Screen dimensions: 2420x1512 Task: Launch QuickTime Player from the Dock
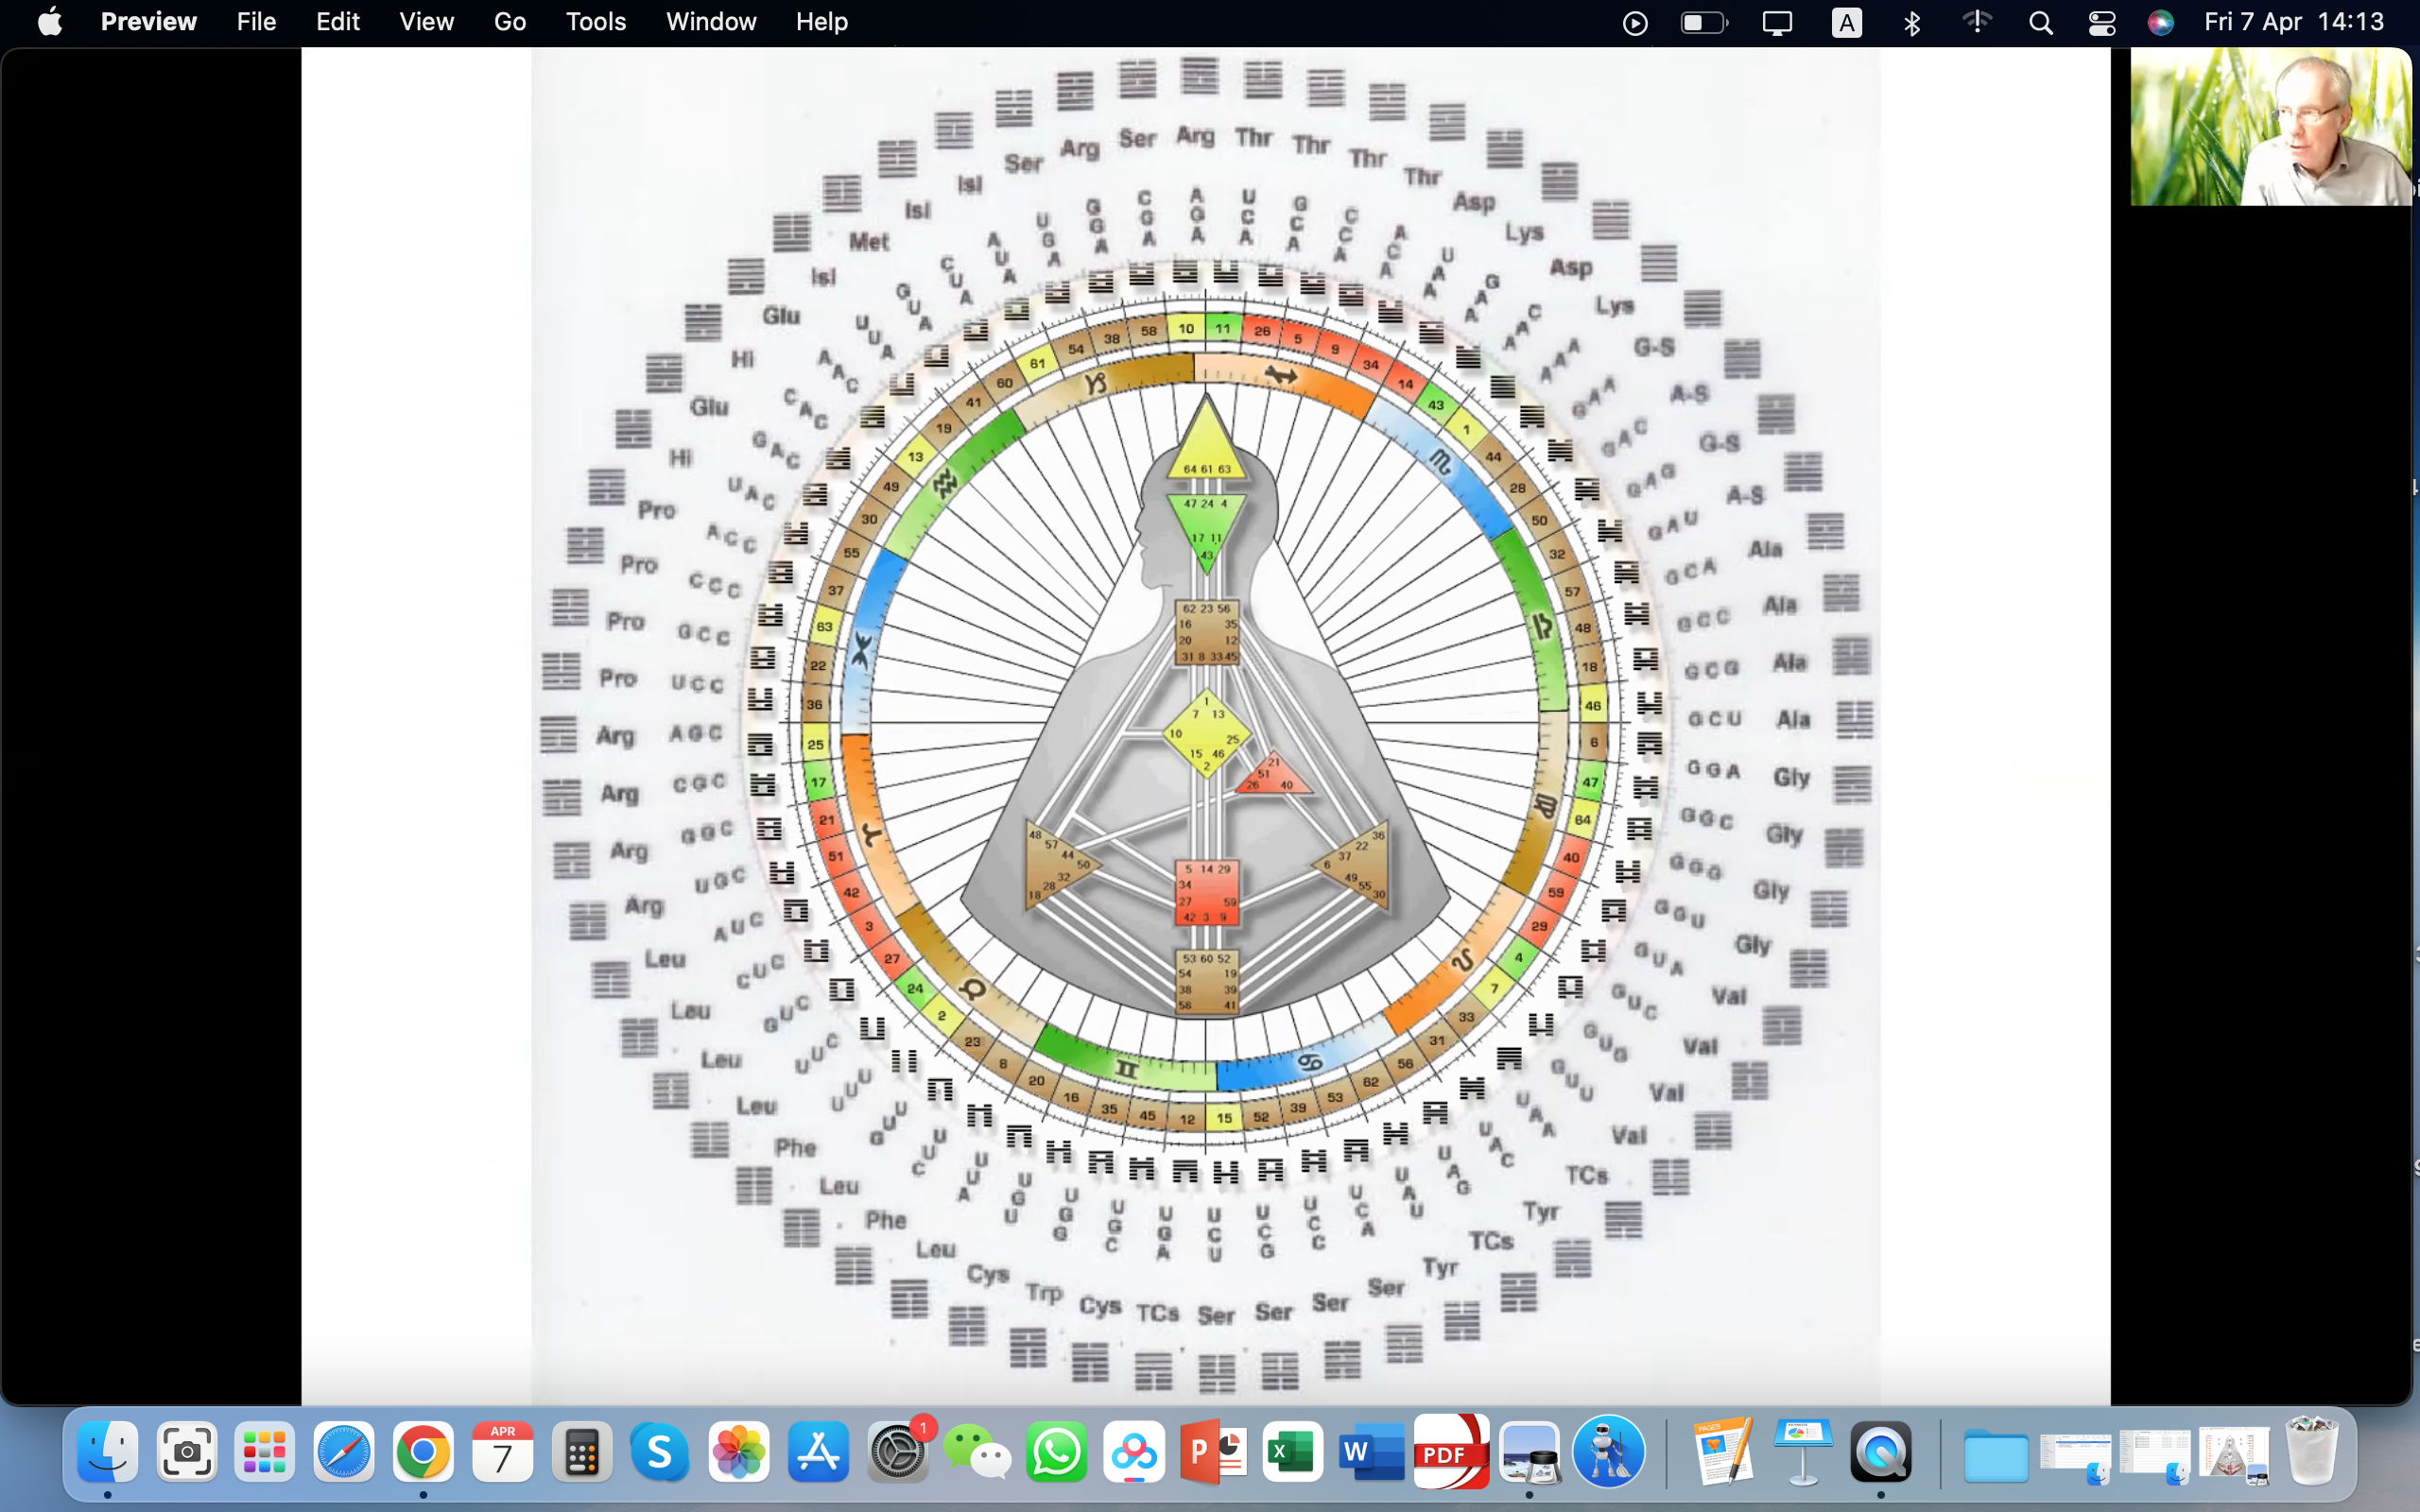pos(1880,1452)
